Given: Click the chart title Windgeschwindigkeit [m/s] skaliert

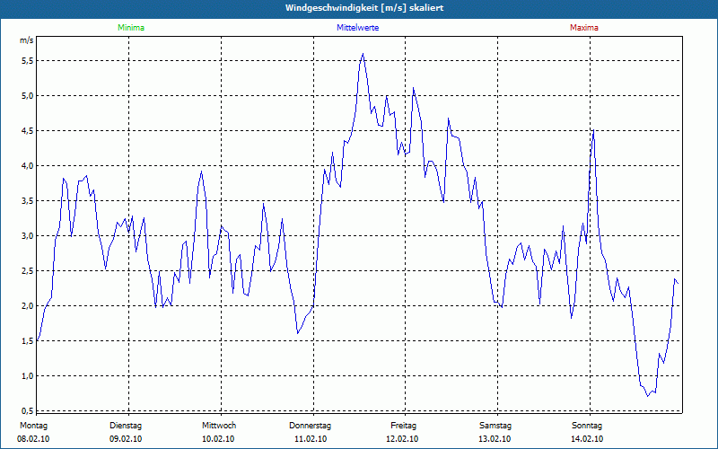Looking at the screenshot, I should coord(364,8).
